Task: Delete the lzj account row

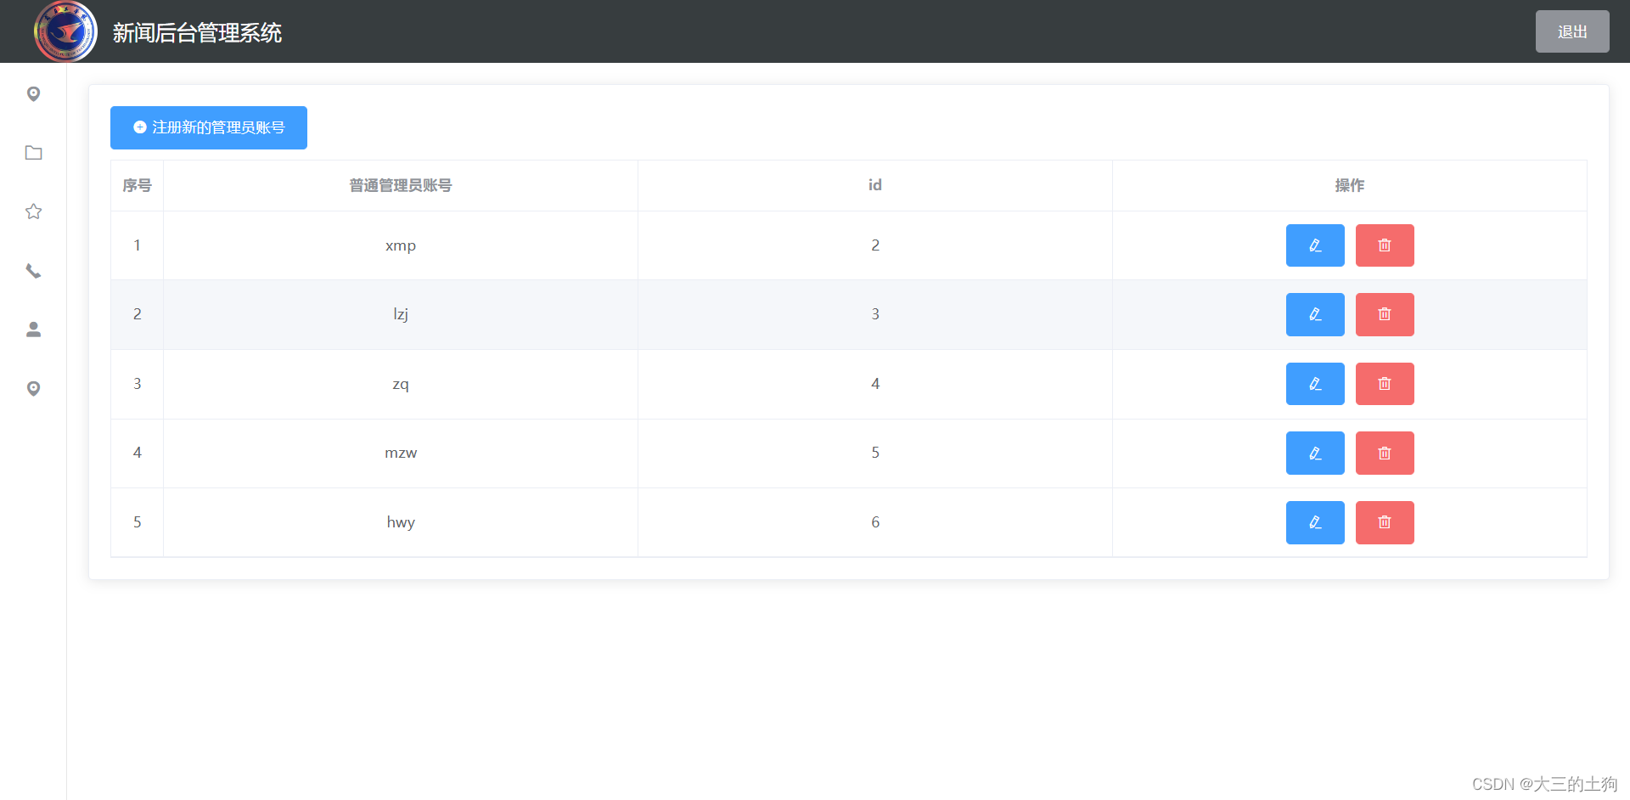Action: [1384, 314]
